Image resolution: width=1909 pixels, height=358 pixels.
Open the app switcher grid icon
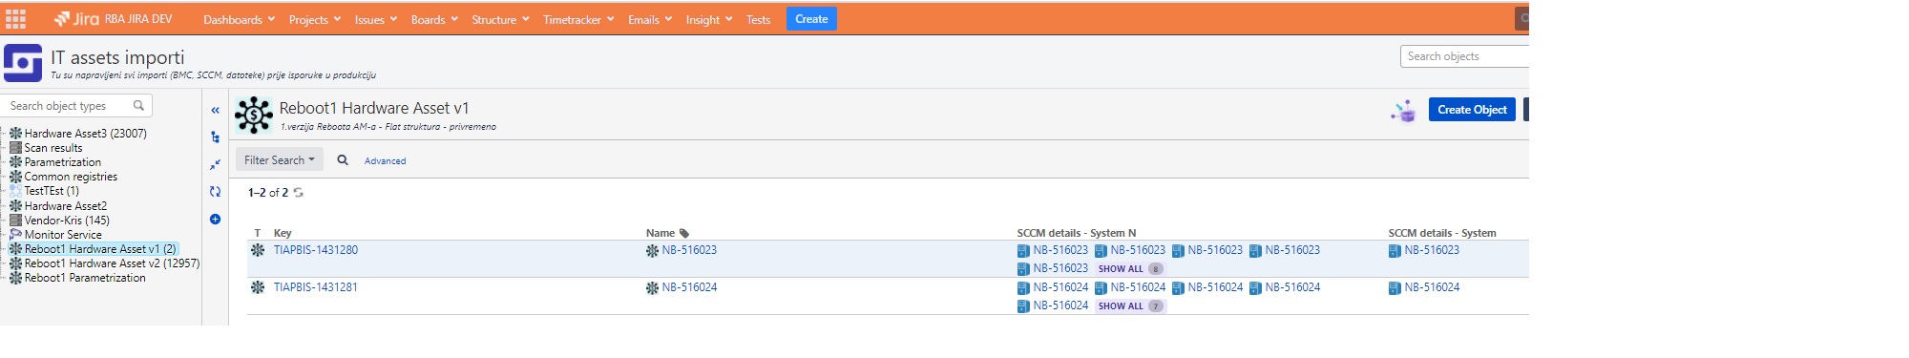pyautogui.click(x=16, y=19)
